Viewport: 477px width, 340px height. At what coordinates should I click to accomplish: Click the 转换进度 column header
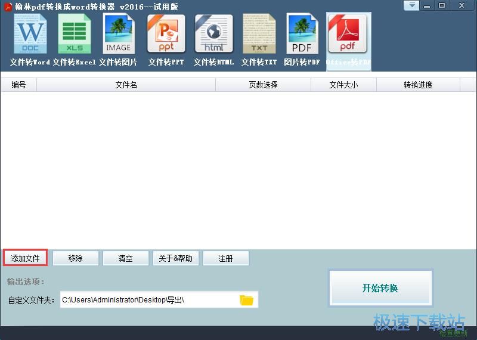coord(419,85)
